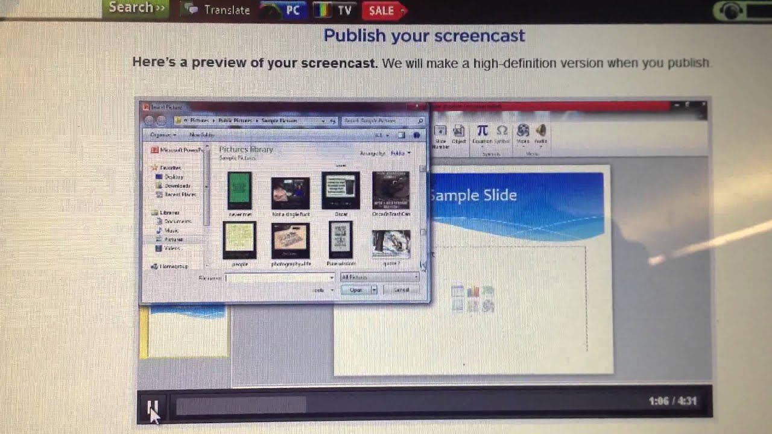Expand the File name combo box
Screen dimensions: 772x434
331,278
